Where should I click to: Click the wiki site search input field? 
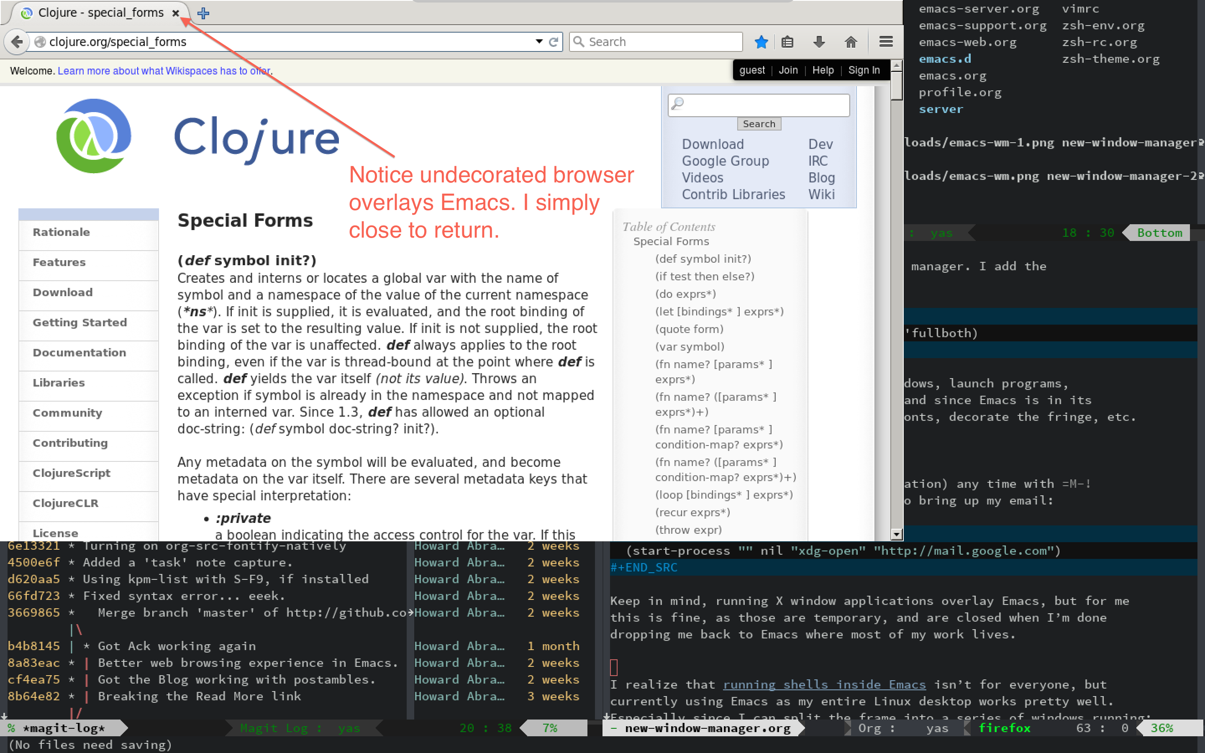point(759,105)
